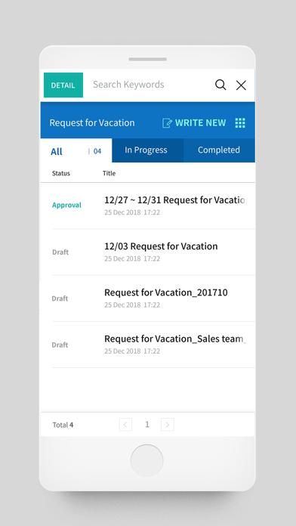Viewport: 296px width, 526px height.
Task: Tap the DETAIL button
Action: pos(63,85)
